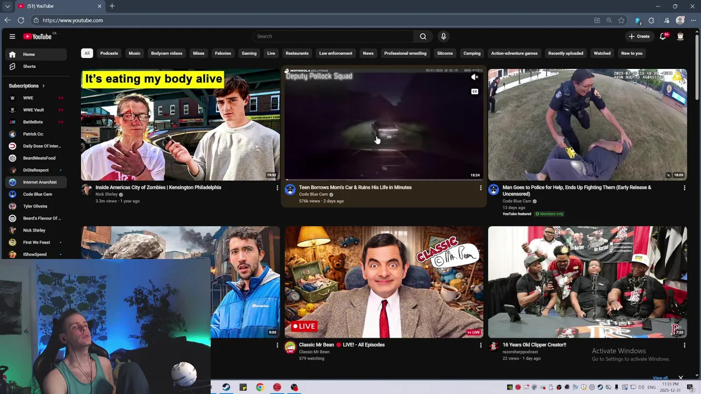701x394 pixels.
Task: Open the browser tab list dropdown arrow
Action: coord(7,6)
